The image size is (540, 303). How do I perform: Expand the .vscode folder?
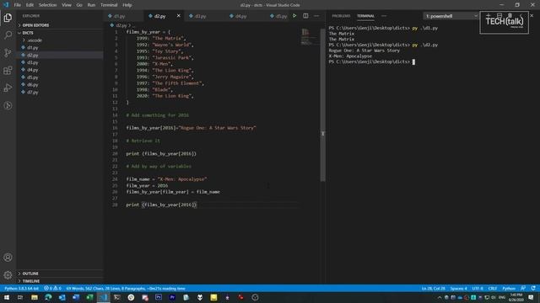[x=60, y=40]
